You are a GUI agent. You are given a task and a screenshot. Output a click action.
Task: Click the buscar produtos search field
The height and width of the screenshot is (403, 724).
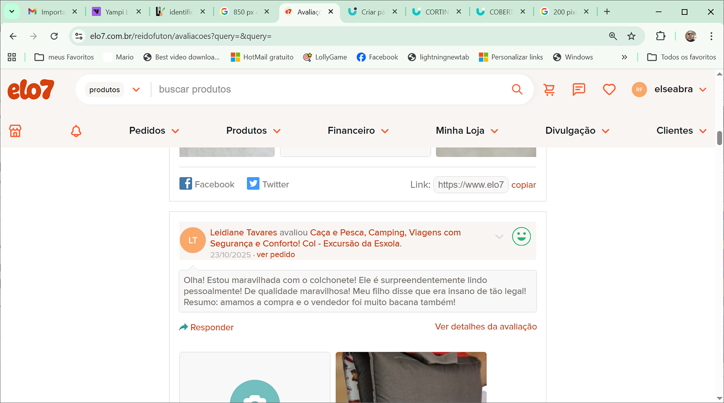(328, 89)
